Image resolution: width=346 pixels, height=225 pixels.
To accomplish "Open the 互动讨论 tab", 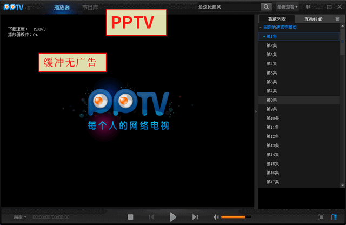I will pyautogui.click(x=314, y=19).
